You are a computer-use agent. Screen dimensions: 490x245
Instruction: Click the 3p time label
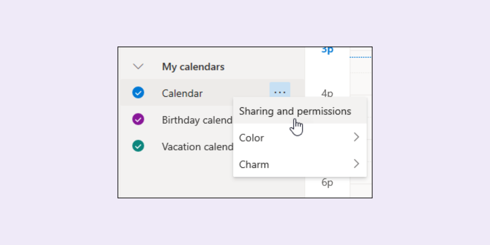pyautogui.click(x=327, y=49)
